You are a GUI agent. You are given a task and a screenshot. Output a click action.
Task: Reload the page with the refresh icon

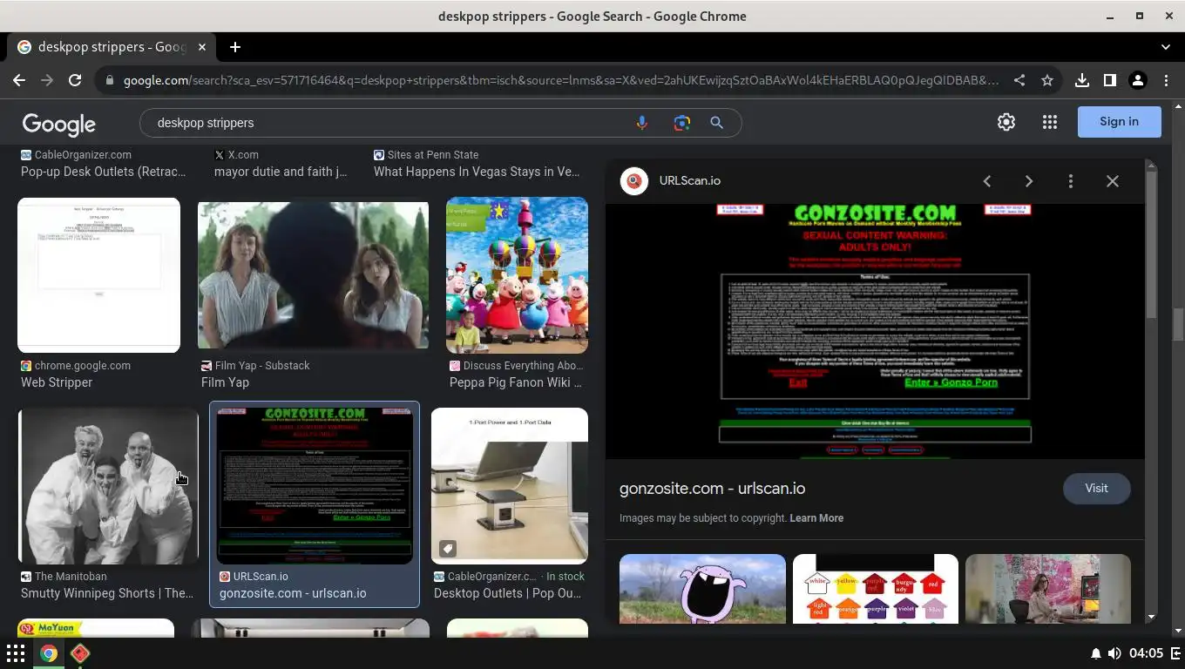[x=75, y=80]
